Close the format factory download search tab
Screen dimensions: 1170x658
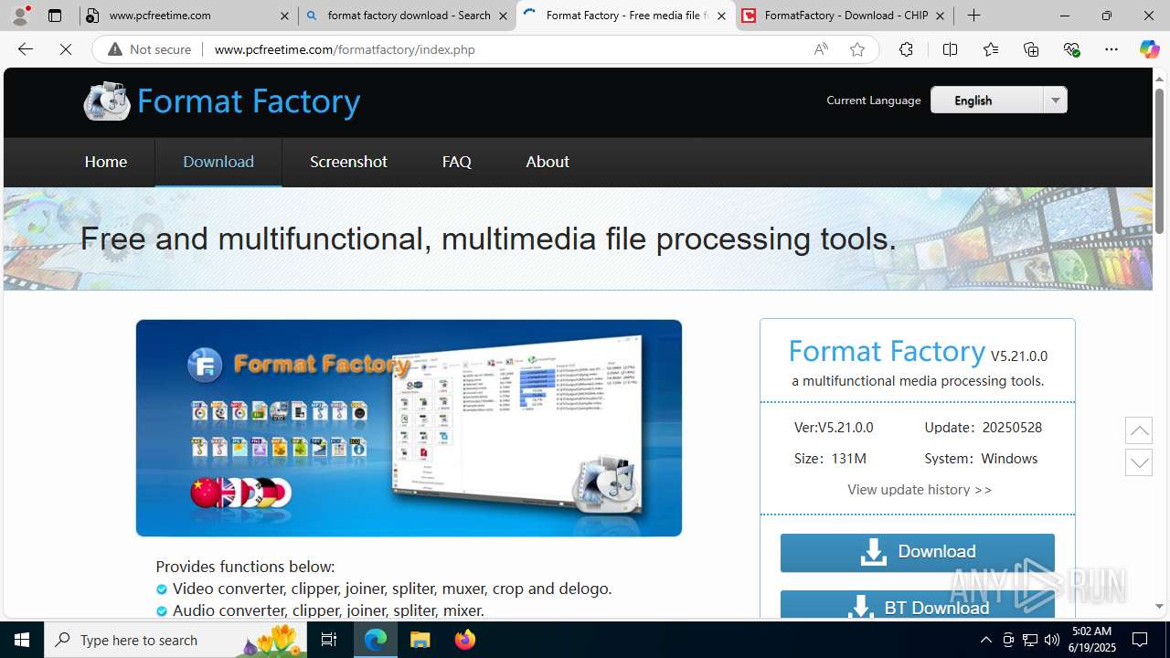pyautogui.click(x=505, y=16)
